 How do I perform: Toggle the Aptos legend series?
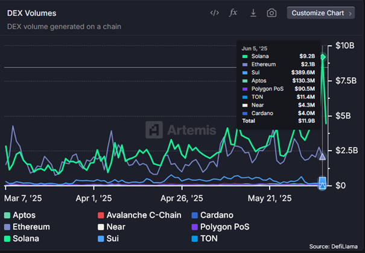click(20, 215)
